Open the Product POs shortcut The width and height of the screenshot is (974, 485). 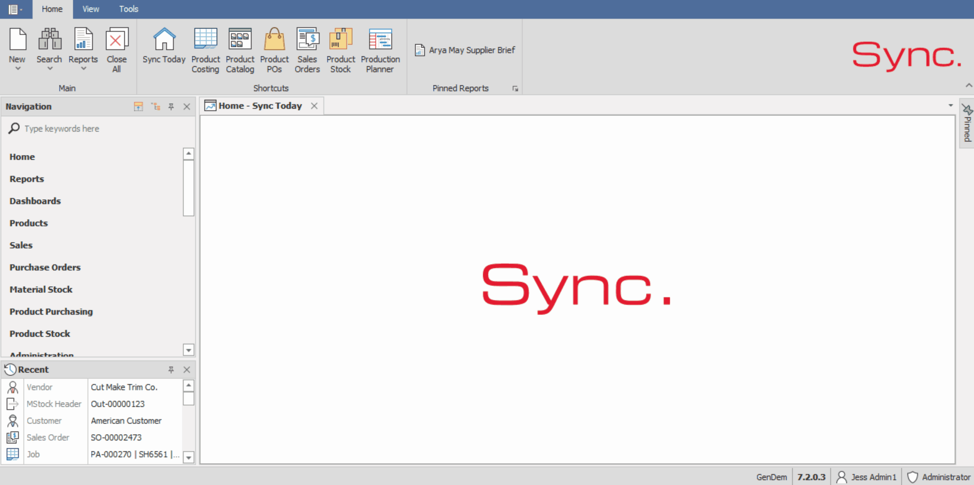click(x=274, y=50)
